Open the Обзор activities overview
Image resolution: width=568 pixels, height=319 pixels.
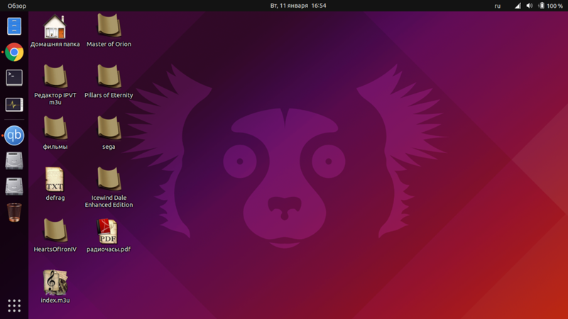[16, 6]
